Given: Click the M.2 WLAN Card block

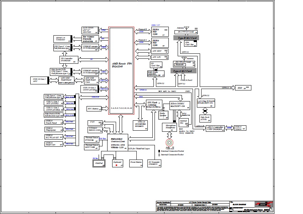Looking at the screenshot, I should point(184,64).
